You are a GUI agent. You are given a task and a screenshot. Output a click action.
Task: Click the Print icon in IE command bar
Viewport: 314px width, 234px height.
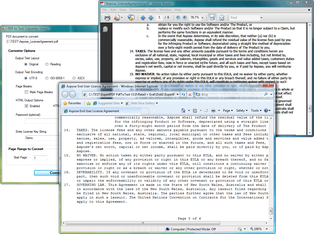point(213,111)
